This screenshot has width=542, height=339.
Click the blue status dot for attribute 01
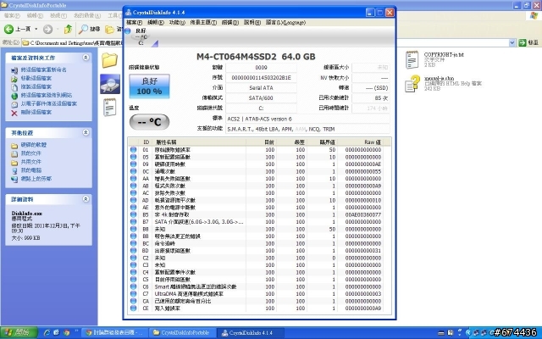[x=133, y=150]
